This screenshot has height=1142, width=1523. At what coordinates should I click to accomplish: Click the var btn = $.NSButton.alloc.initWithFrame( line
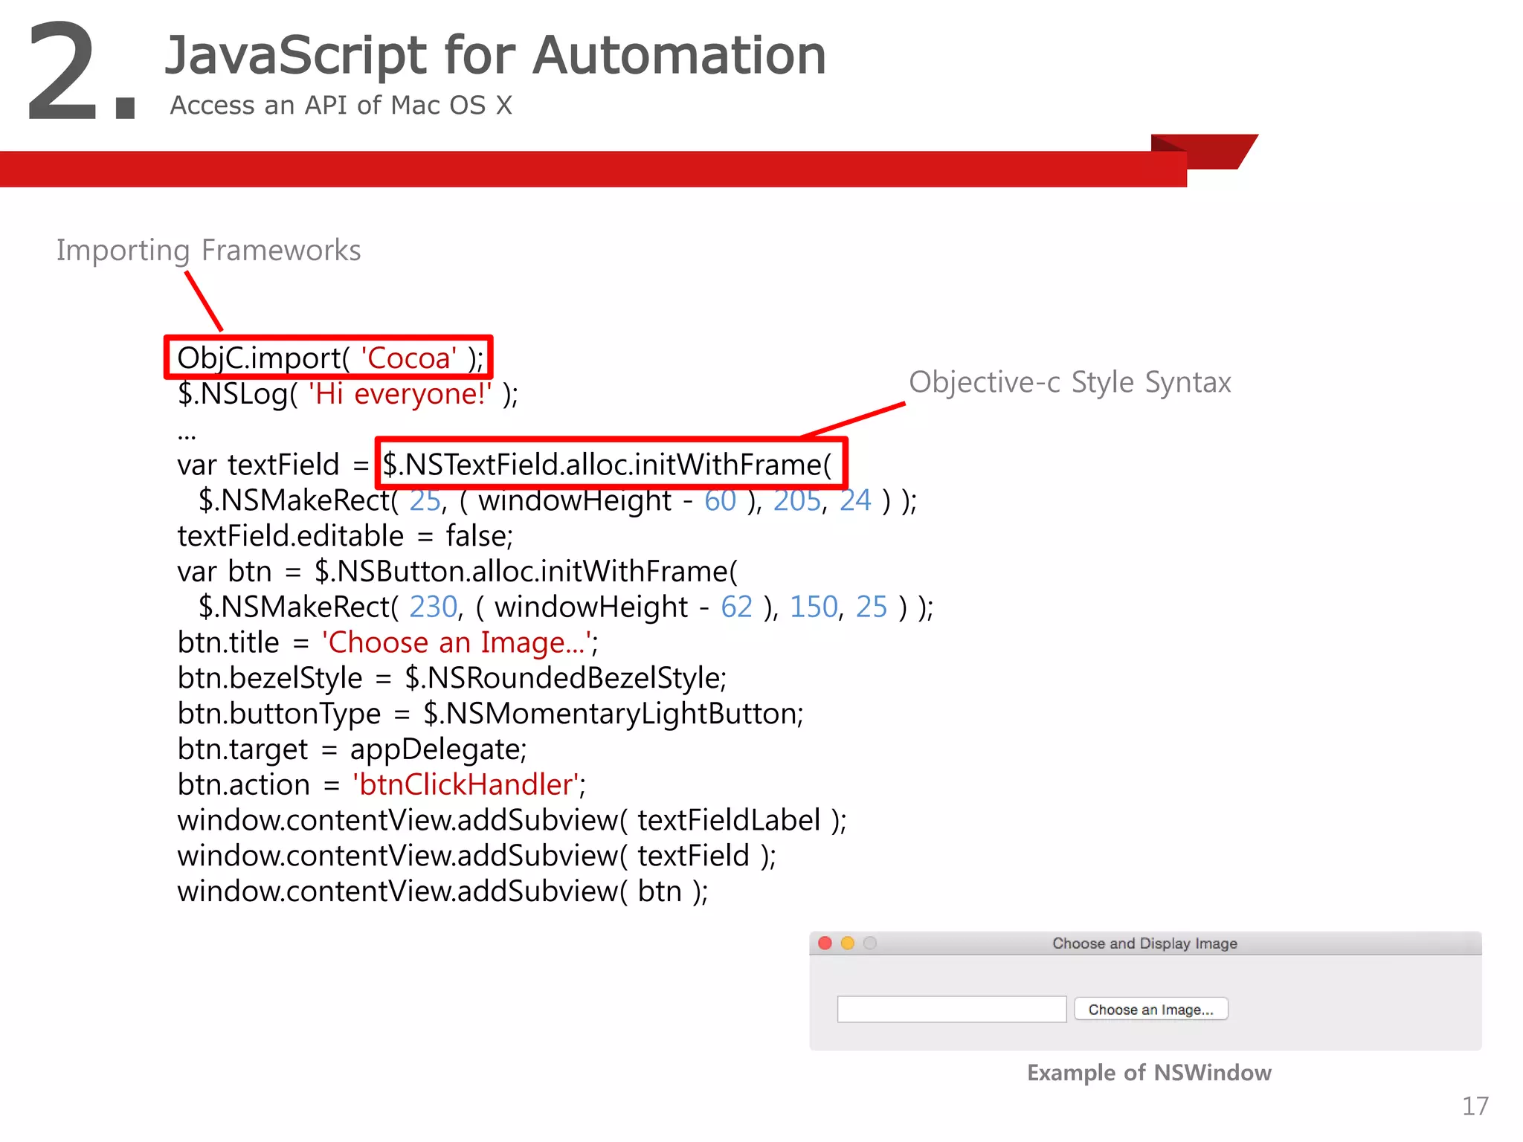(x=457, y=571)
